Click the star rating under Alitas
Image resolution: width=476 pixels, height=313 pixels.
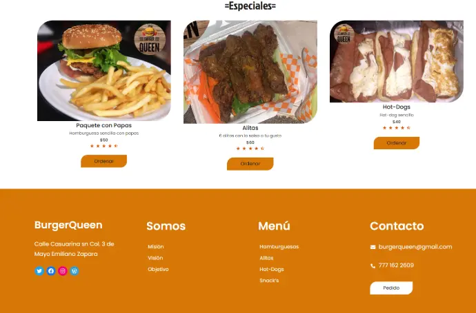click(250, 149)
